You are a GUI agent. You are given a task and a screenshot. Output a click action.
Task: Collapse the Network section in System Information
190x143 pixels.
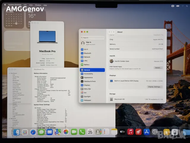tap(9, 119)
